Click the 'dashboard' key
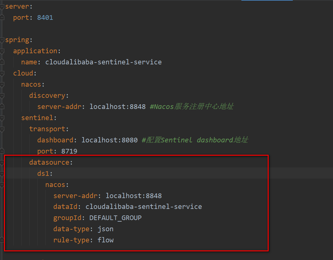This screenshot has height=260, width=333. pos(55,140)
